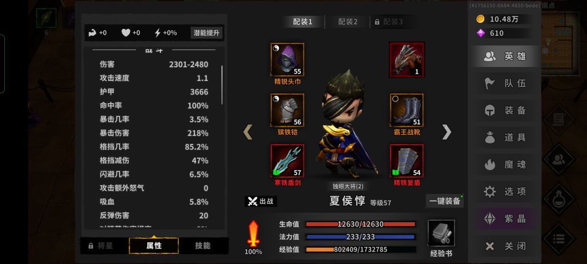
Task: Open the 经验书 experience book icon
Action: pyautogui.click(x=441, y=233)
